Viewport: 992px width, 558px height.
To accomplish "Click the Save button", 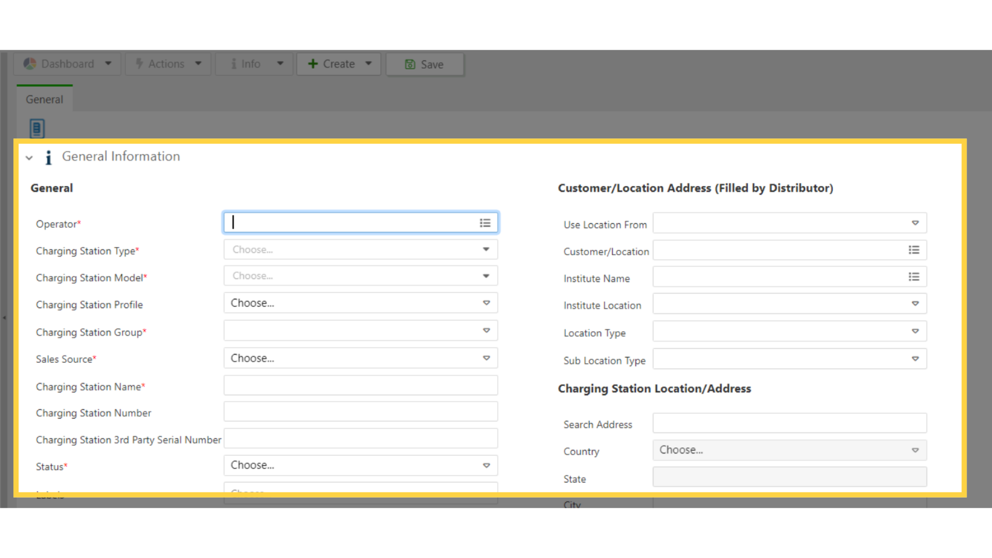I will pyautogui.click(x=425, y=65).
